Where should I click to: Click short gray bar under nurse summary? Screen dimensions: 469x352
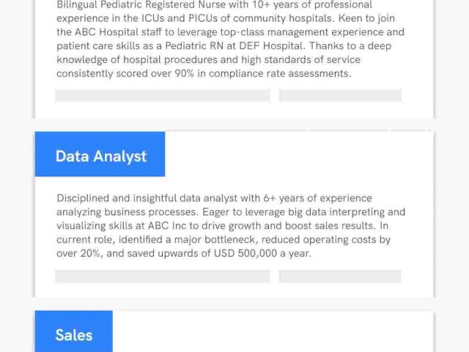pos(339,95)
